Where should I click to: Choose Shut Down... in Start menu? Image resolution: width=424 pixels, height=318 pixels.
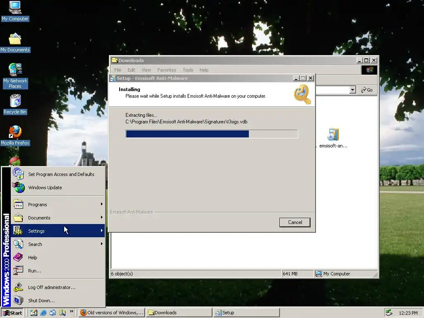[x=58, y=301]
